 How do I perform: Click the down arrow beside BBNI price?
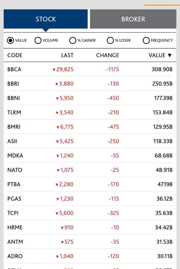pyautogui.click(x=57, y=99)
